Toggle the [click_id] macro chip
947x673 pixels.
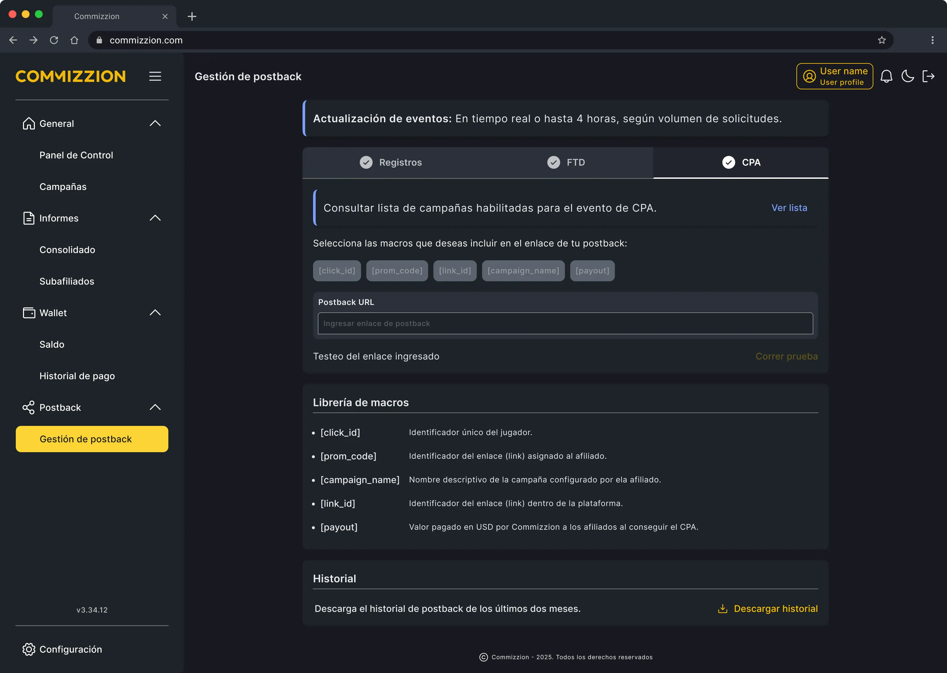337,270
